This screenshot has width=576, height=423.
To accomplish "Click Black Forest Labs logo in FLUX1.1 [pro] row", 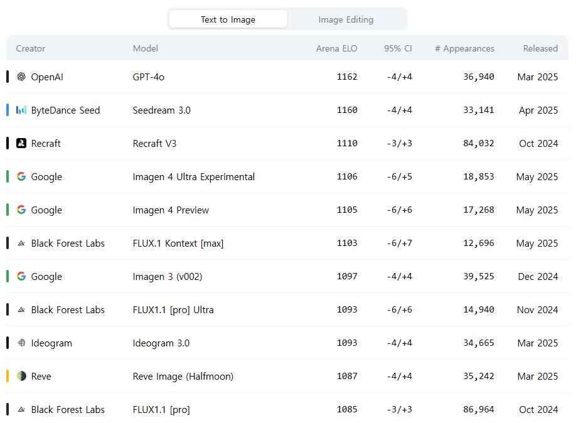I will point(21,409).
